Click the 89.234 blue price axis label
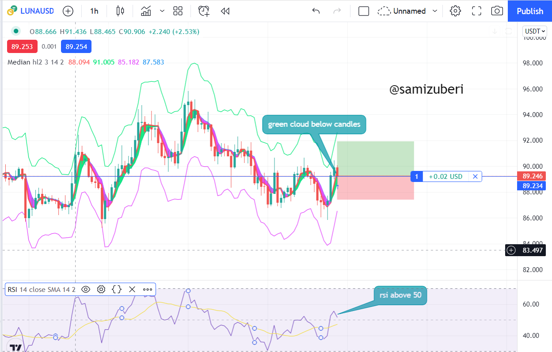Image resolution: width=552 pixels, height=352 pixels. (x=532, y=186)
